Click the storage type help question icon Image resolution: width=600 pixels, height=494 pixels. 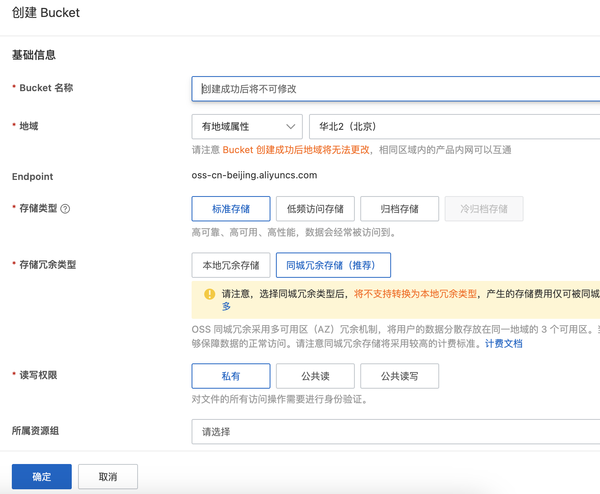(65, 209)
